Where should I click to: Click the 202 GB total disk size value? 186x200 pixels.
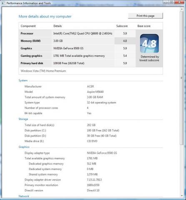pos(91,125)
